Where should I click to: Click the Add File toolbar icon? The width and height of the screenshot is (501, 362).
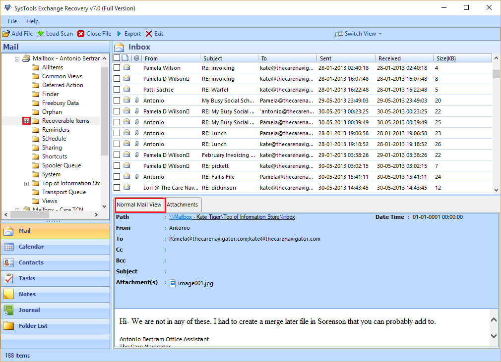[x=6, y=34]
